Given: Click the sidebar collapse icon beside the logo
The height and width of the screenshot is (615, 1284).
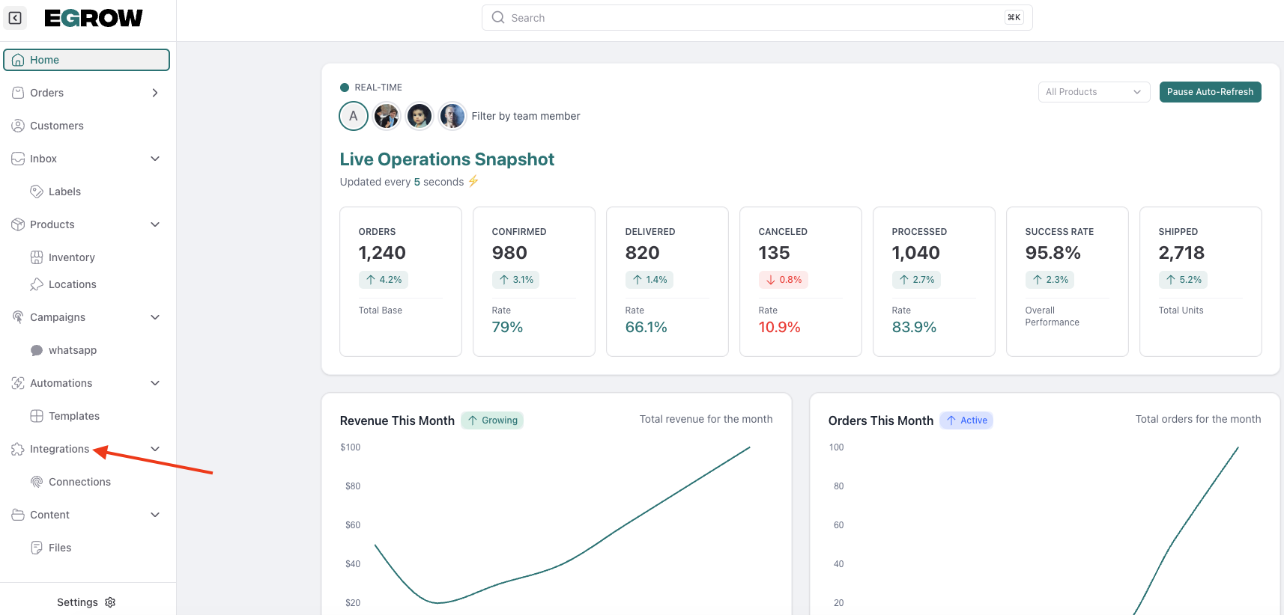Looking at the screenshot, I should click(15, 18).
